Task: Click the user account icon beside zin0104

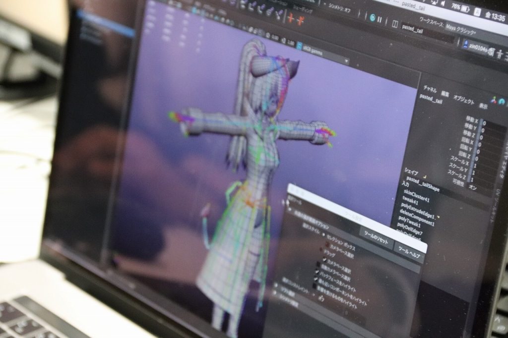Action: 465,44
